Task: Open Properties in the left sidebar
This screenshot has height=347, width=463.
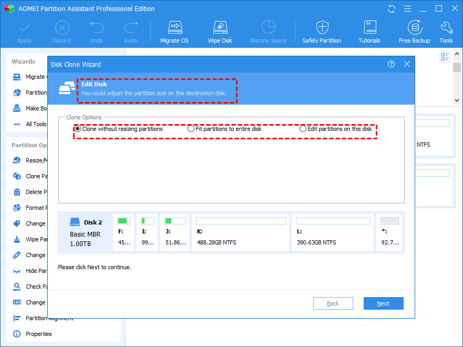Action: [38, 334]
